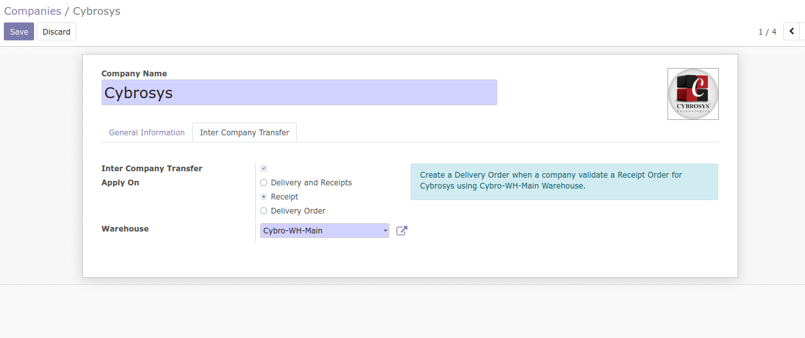Click the Warehouse field label

click(125, 229)
